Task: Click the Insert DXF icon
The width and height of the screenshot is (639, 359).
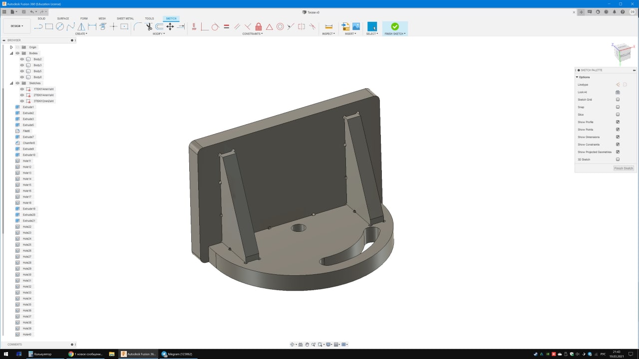Action: (x=345, y=26)
